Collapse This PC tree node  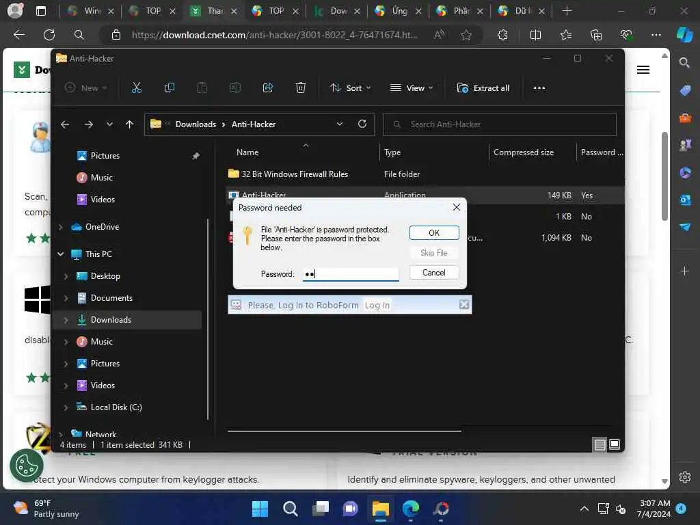(61, 254)
